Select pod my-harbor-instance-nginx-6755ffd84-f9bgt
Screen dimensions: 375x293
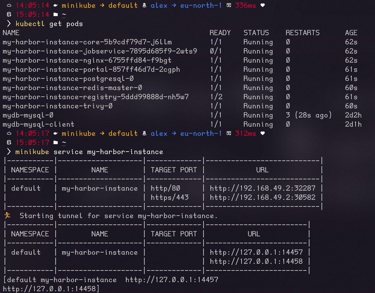pyautogui.click(x=87, y=60)
